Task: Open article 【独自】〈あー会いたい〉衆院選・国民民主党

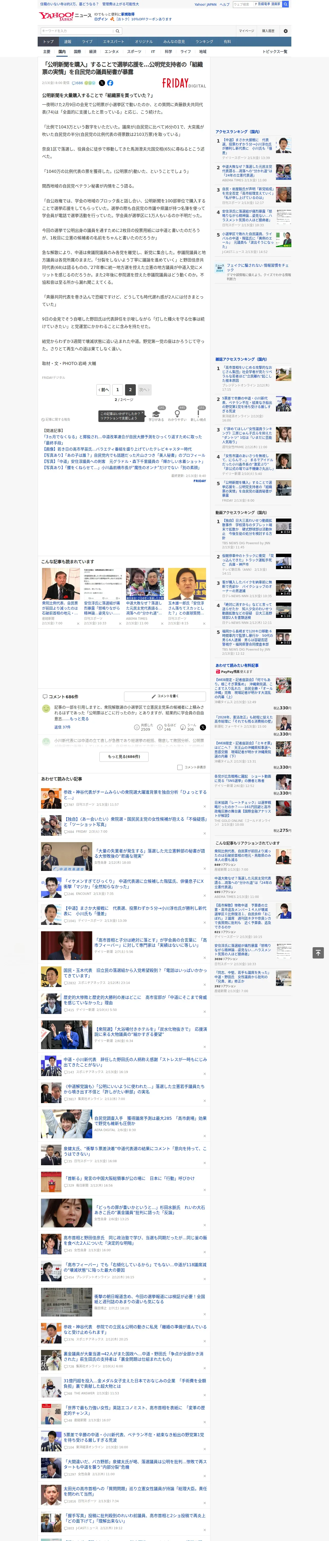Action: point(135,822)
